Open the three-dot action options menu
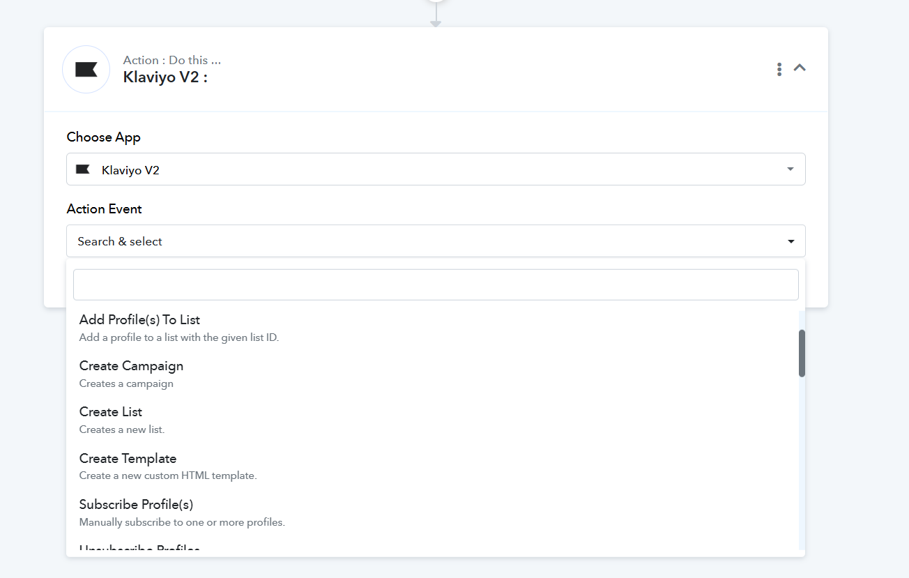Viewport: 909px width, 578px height. (x=779, y=69)
